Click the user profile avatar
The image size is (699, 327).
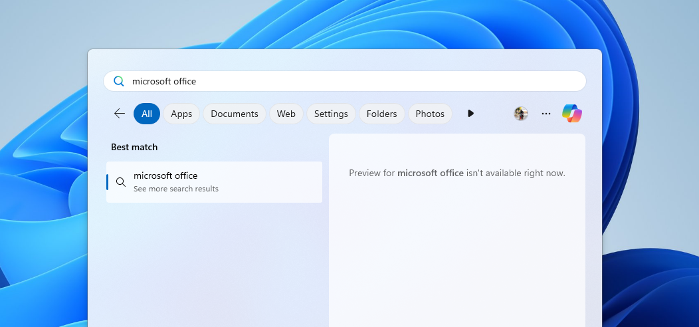click(x=521, y=114)
